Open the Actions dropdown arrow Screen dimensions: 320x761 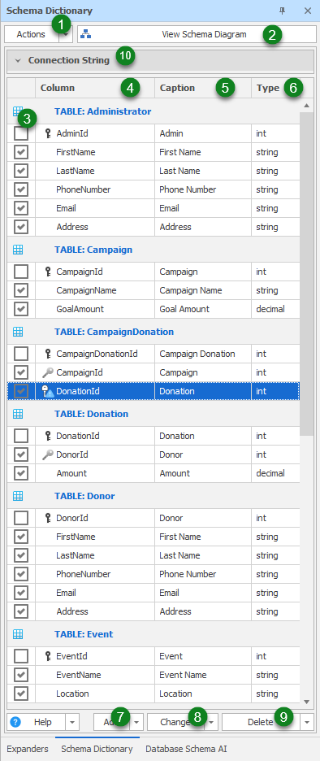(66, 34)
